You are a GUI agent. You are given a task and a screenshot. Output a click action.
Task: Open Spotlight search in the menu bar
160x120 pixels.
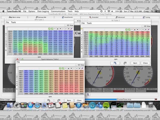152,11
